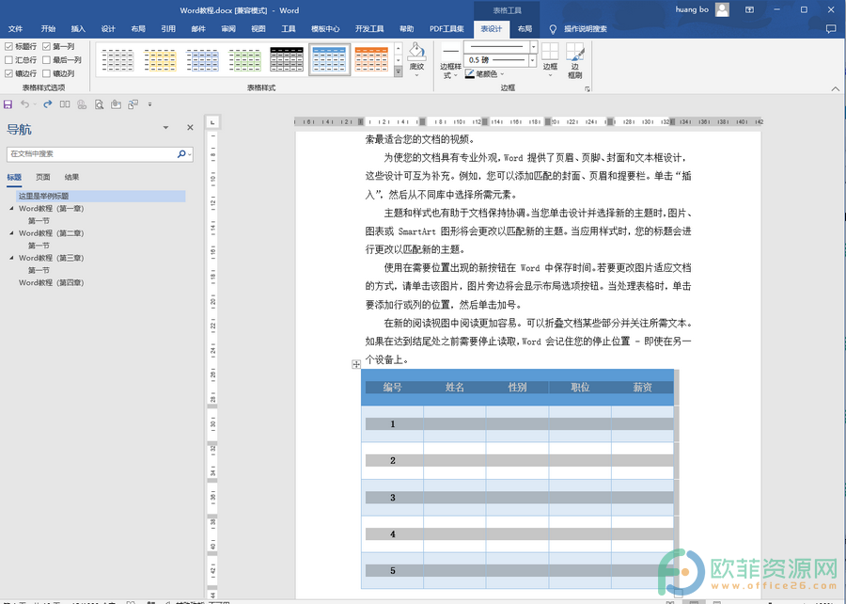The height and width of the screenshot is (604, 846).
Task: Switch to 结果 tab in navigation pane
Action: coord(71,177)
